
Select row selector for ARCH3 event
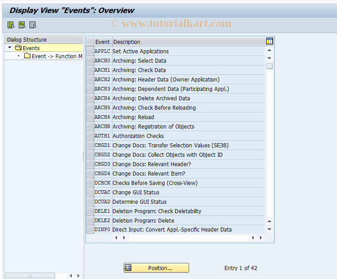[x=90, y=89]
